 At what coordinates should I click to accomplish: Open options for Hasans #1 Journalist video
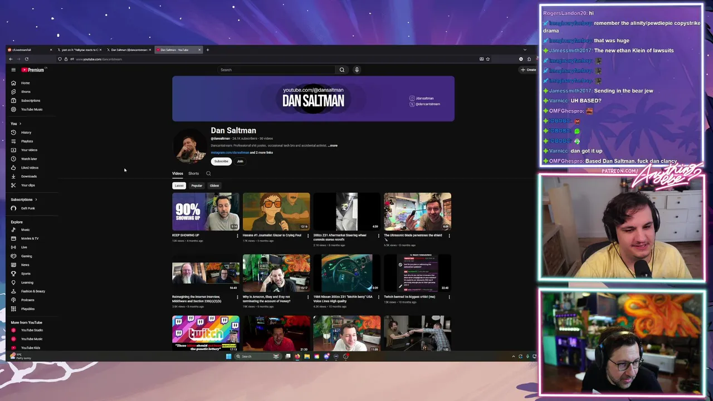click(308, 236)
